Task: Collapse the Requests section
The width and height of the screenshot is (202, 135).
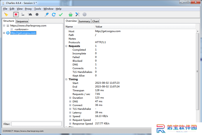Action: 66,46
